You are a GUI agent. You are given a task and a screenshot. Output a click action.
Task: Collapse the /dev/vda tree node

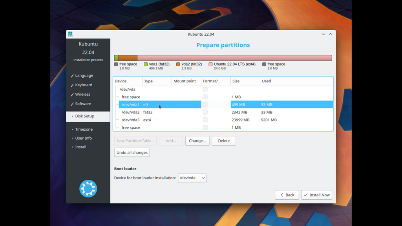(117, 89)
